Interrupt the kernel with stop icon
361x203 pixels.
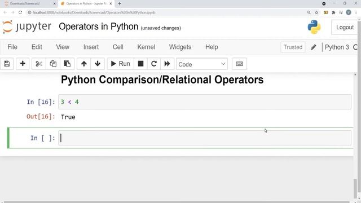coord(140,64)
